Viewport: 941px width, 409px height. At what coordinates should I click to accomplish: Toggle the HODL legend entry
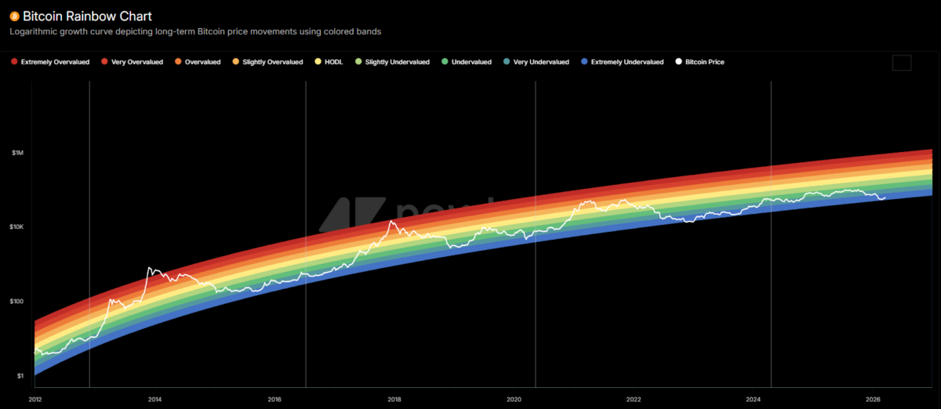coord(328,61)
